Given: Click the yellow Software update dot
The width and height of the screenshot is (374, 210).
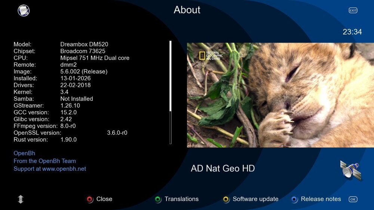Looking at the screenshot, I should [226, 199].
